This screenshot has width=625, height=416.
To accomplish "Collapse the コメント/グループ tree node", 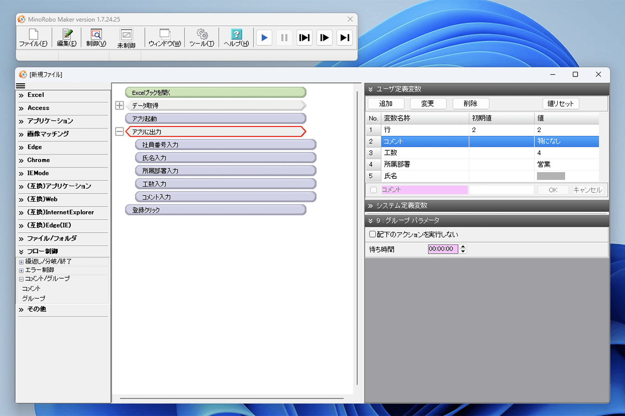I will click(21, 279).
